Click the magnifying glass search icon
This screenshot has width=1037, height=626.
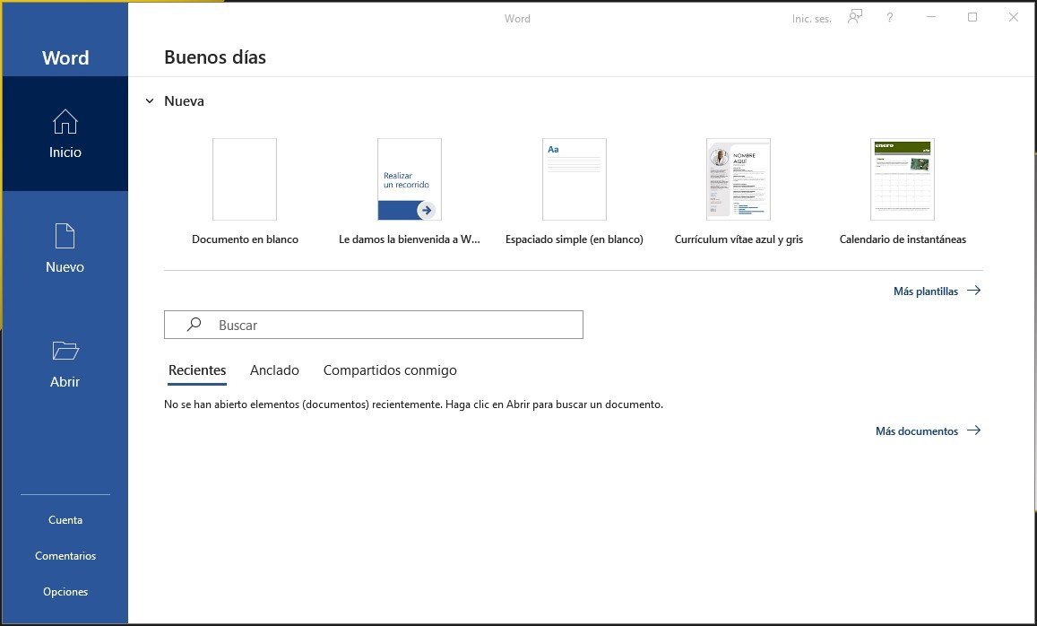[x=194, y=325]
